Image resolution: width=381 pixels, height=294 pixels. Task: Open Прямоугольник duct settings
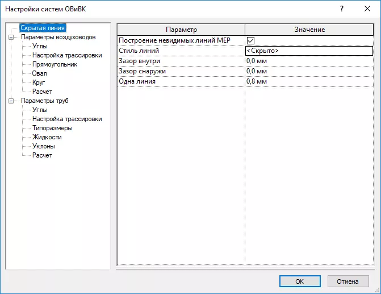[55, 64]
